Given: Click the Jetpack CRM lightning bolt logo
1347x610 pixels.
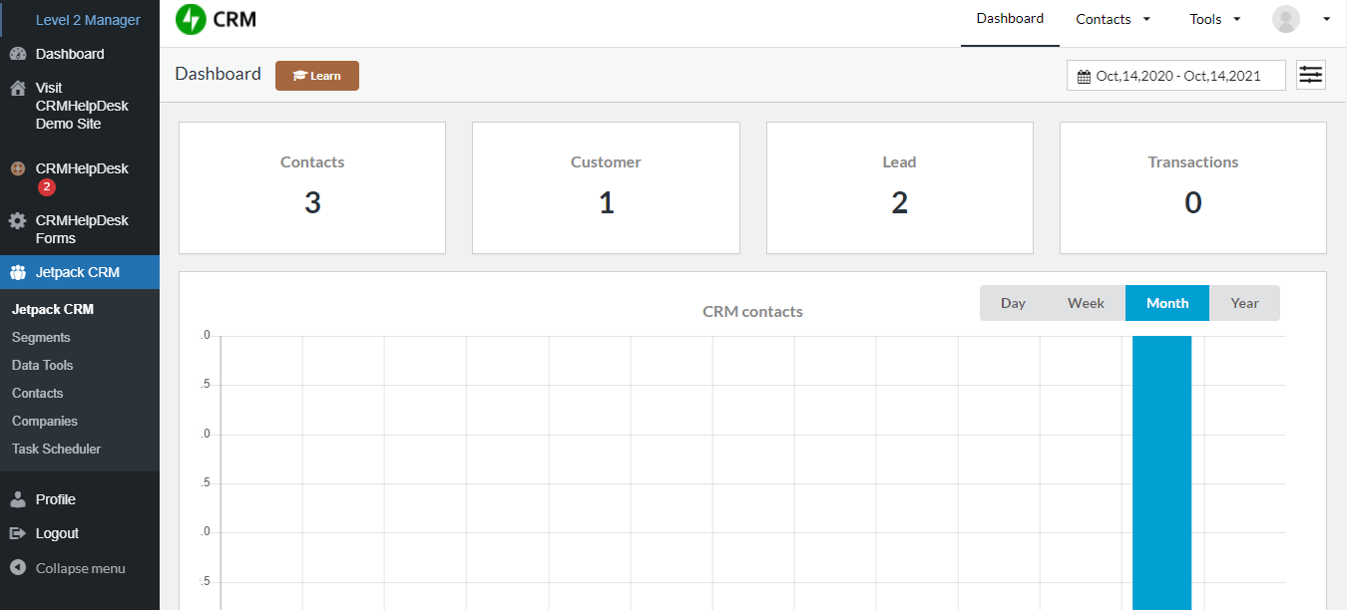Looking at the screenshot, I should click(191, 20).
